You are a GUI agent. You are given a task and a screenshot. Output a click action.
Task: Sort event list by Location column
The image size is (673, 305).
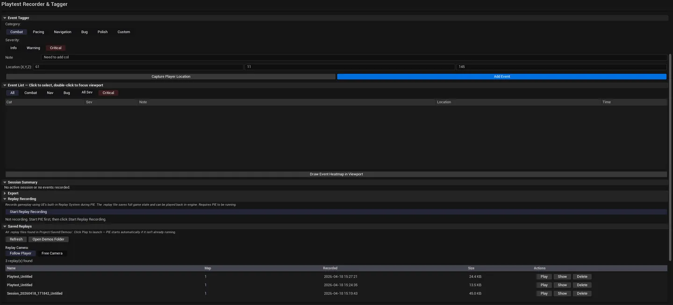tap(518, 102)
